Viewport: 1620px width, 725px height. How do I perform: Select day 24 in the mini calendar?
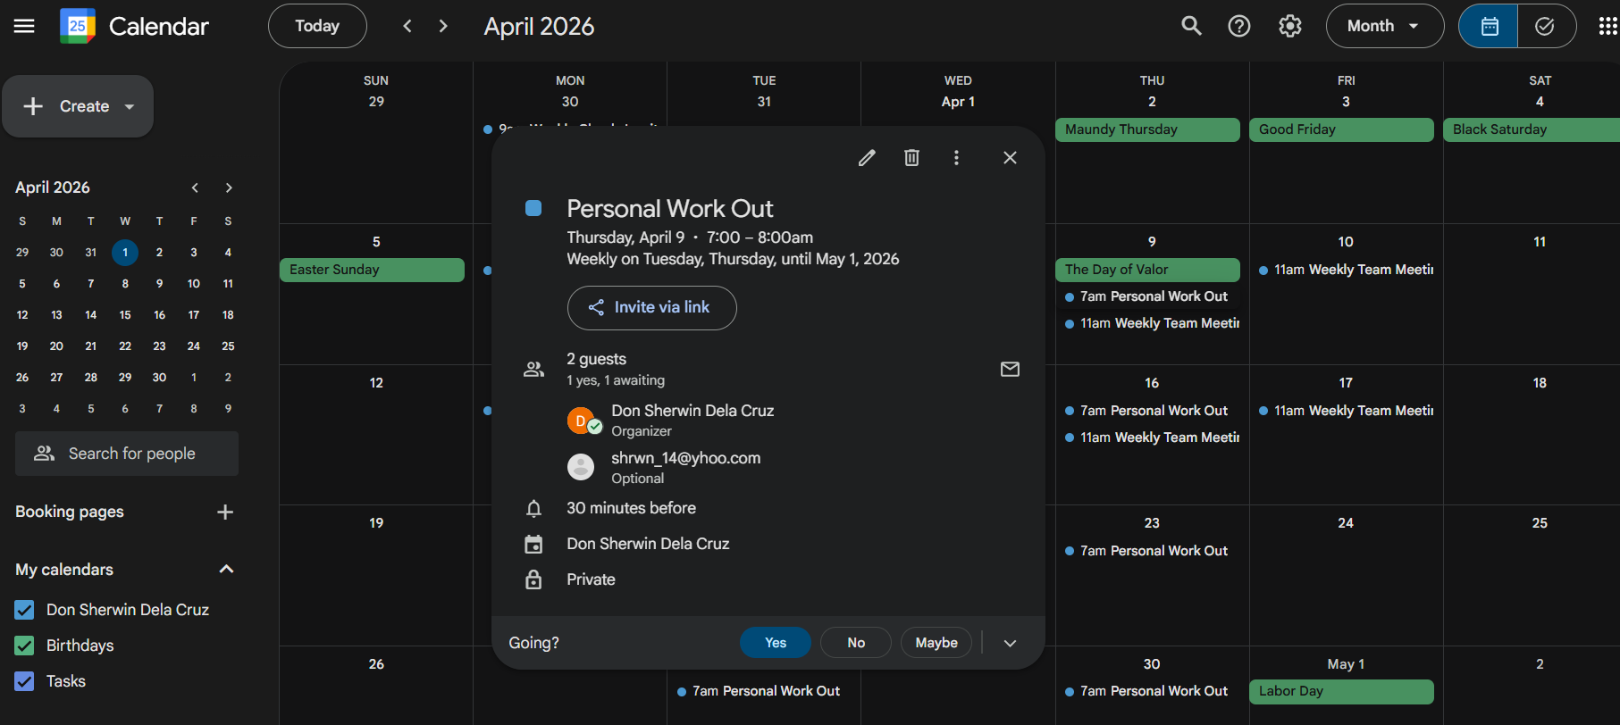tap(194, 346)
